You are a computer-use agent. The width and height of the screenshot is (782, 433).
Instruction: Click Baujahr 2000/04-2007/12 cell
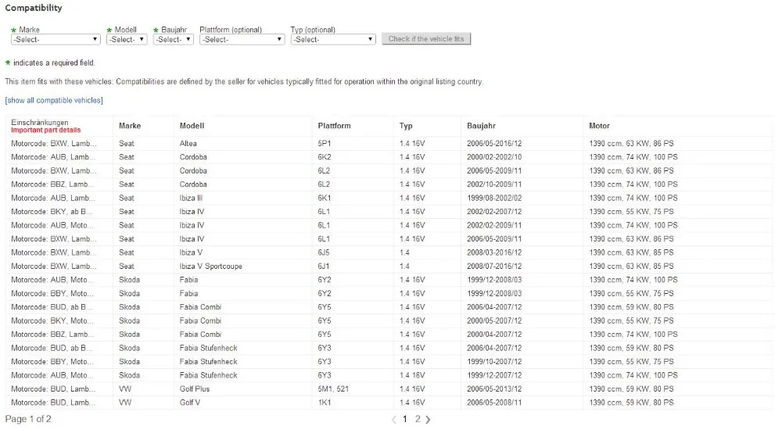coord(494,335)
